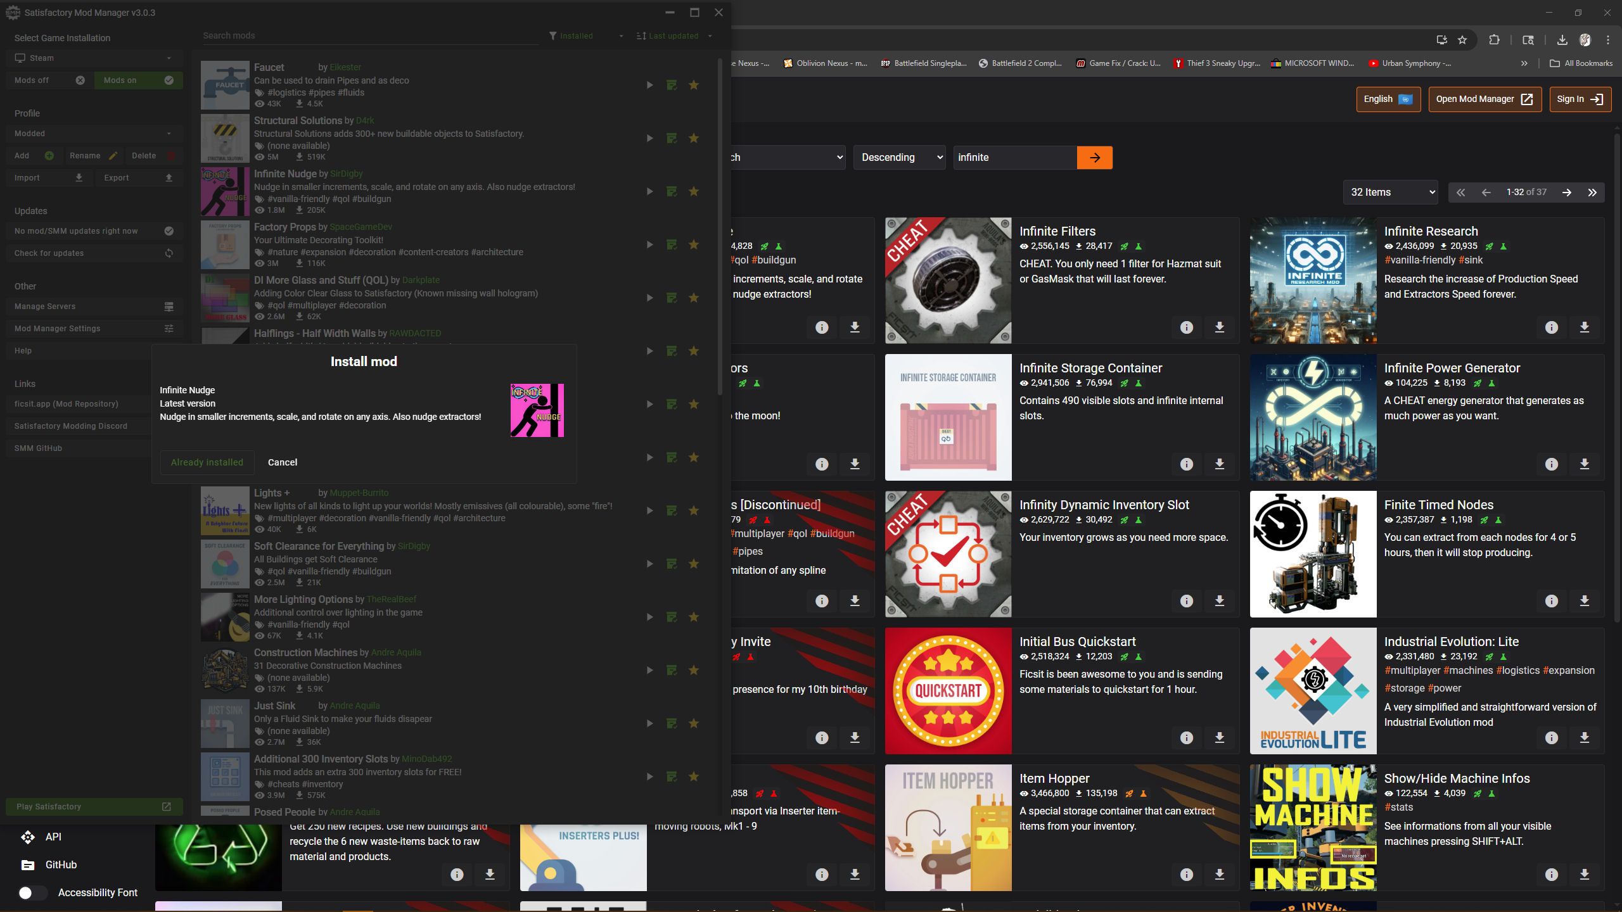Click the Already installed button

(x=207, y=462)
